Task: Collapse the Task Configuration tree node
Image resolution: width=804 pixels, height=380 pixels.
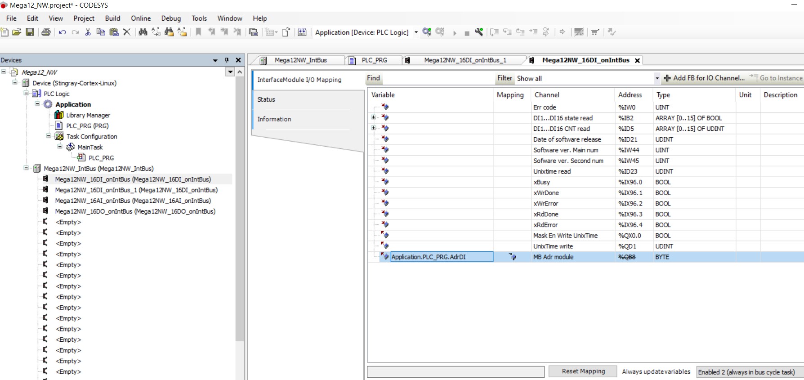Action: (x=49, y=136)
